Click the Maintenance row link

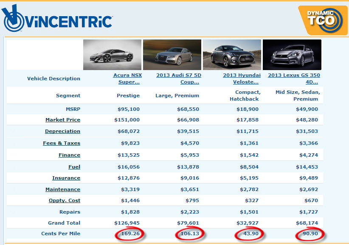tap(63, 189)
